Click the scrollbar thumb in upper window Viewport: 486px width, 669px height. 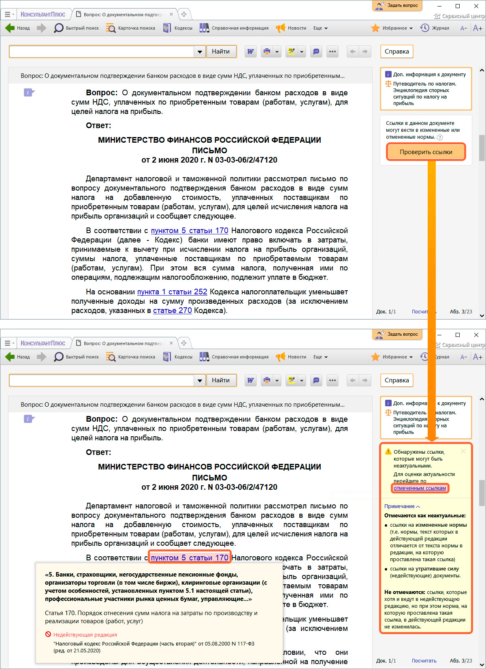click(x=482, y=148)
